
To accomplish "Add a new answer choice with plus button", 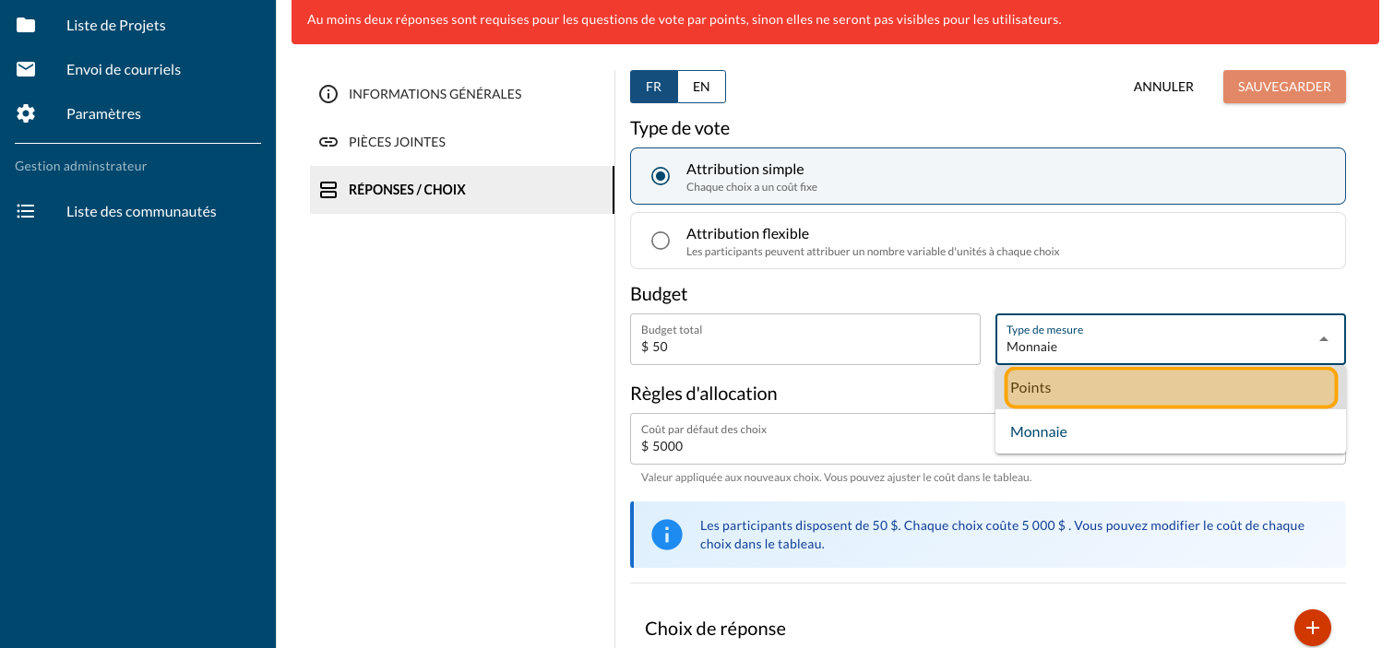I will pos(1312,628).
